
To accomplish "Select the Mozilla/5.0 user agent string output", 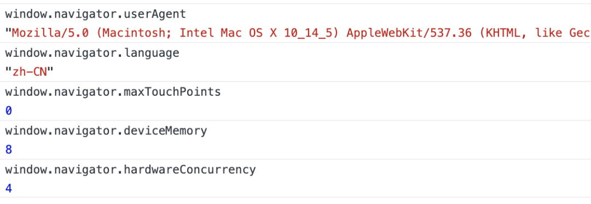I will 298,33.
